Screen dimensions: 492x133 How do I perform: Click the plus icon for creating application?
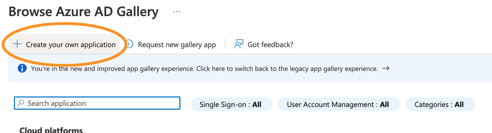[17, 44]
